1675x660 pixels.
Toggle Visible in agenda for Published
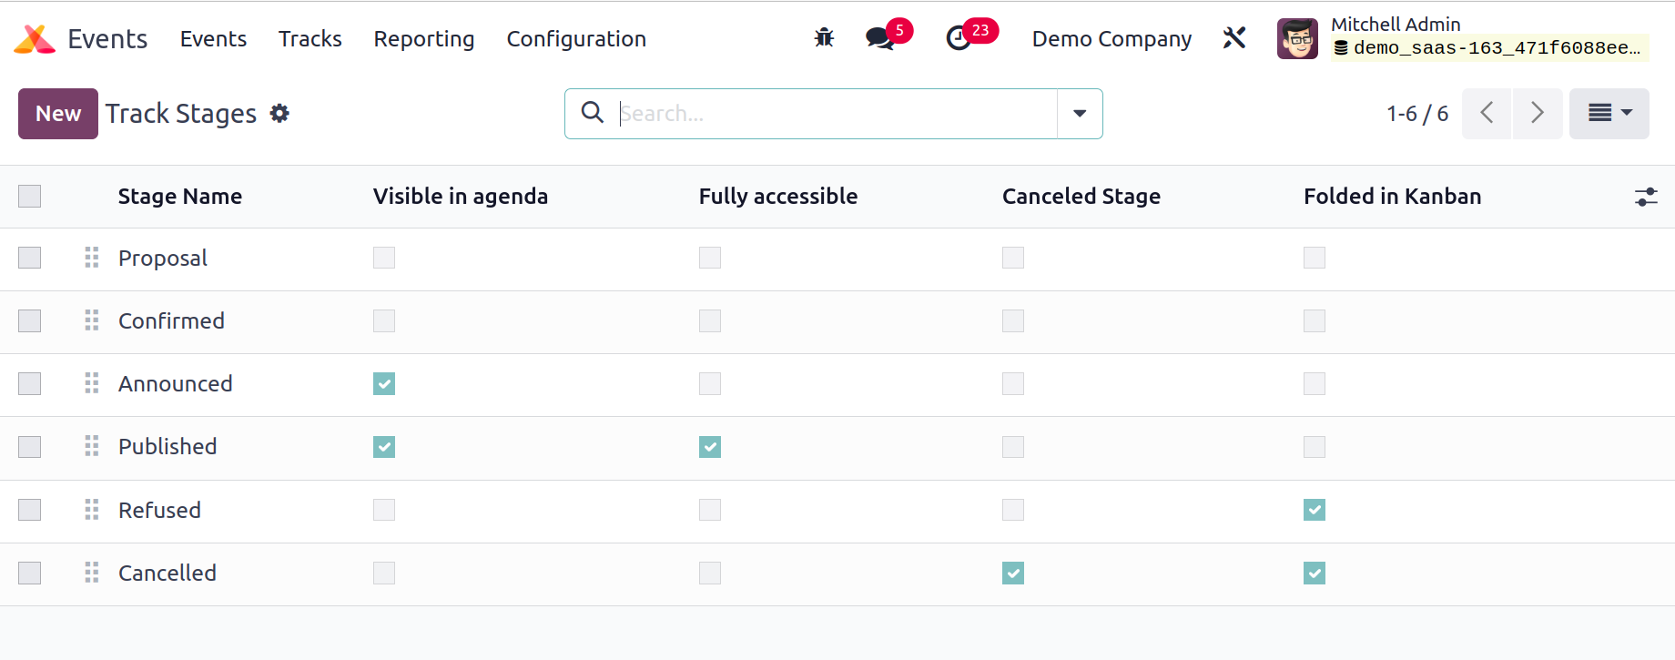point(384,447)
